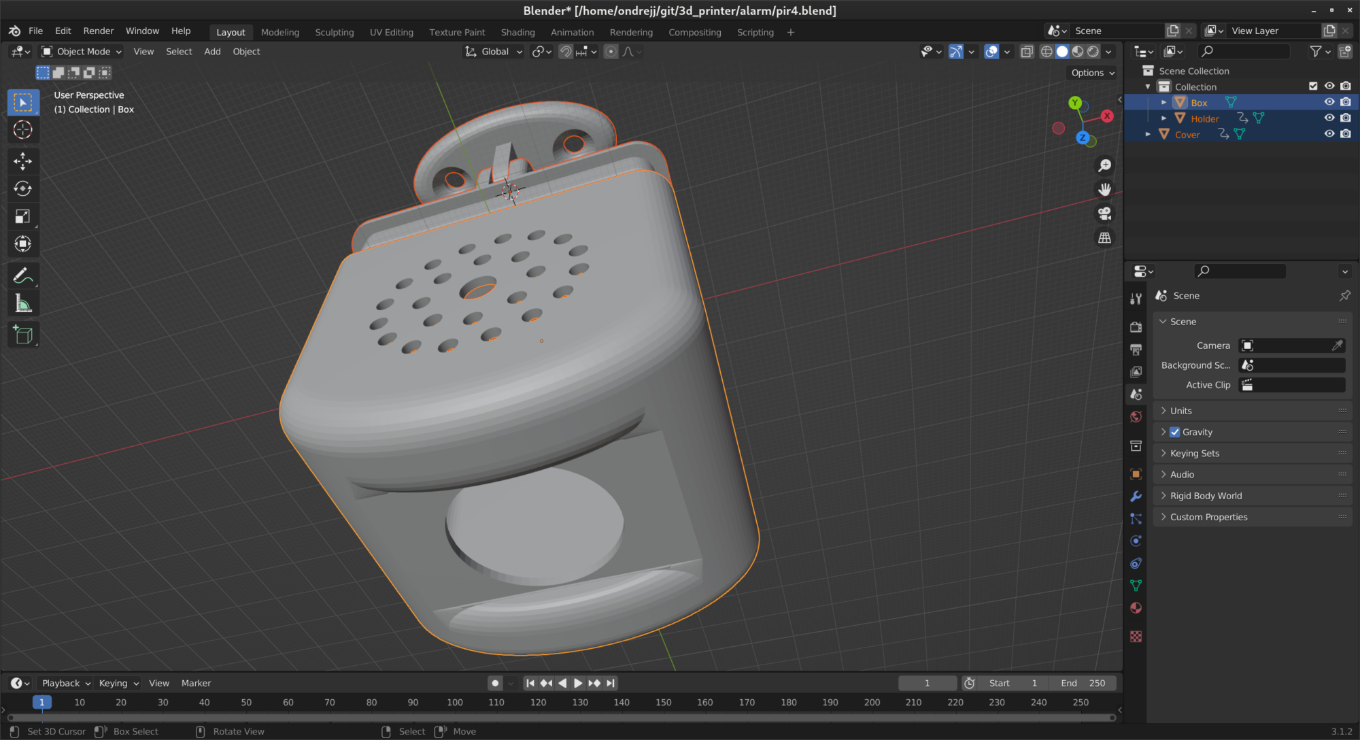Open the World properties tab
This screenshot has width=1360, height=740.
tap(1136, 417)
